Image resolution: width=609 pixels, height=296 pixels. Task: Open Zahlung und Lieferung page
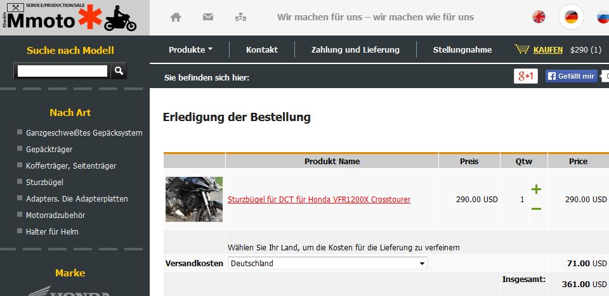[355, 49]
